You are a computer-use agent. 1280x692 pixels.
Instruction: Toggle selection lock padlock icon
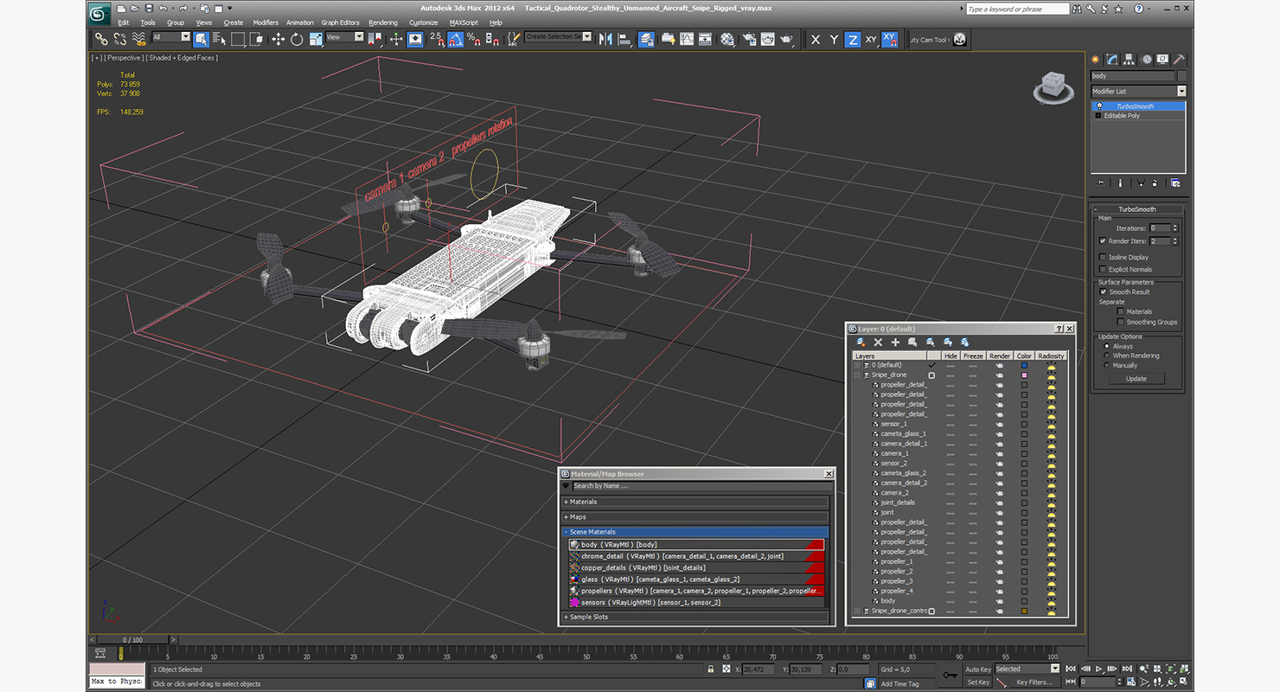pos(711,669)
